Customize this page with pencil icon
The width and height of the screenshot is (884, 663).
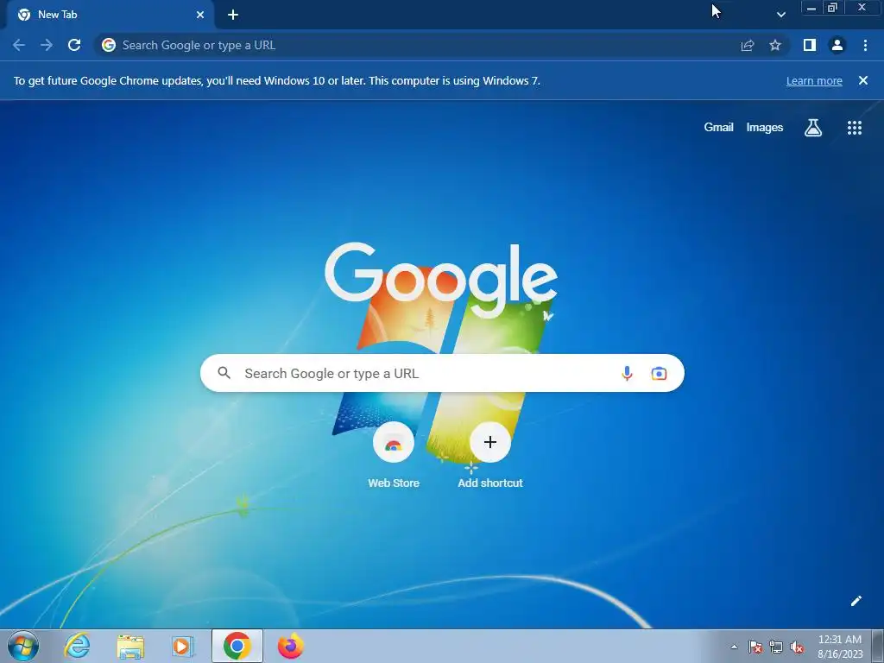click(x=856, y=601)
